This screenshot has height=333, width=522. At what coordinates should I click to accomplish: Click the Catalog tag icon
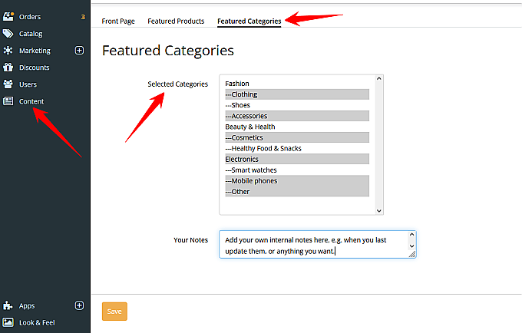[8, 34]
